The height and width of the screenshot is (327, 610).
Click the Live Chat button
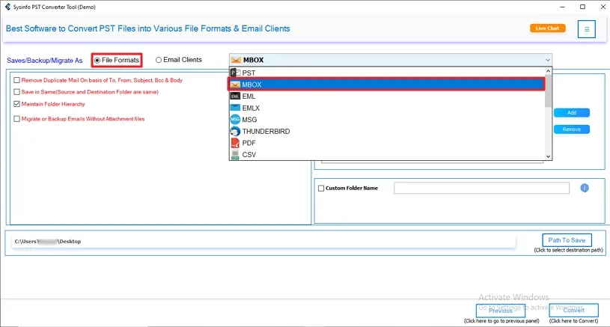click(x=547, y=28)
